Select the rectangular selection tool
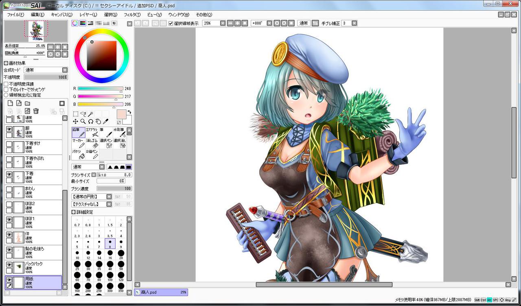521x306 pixels. point(76,114)
